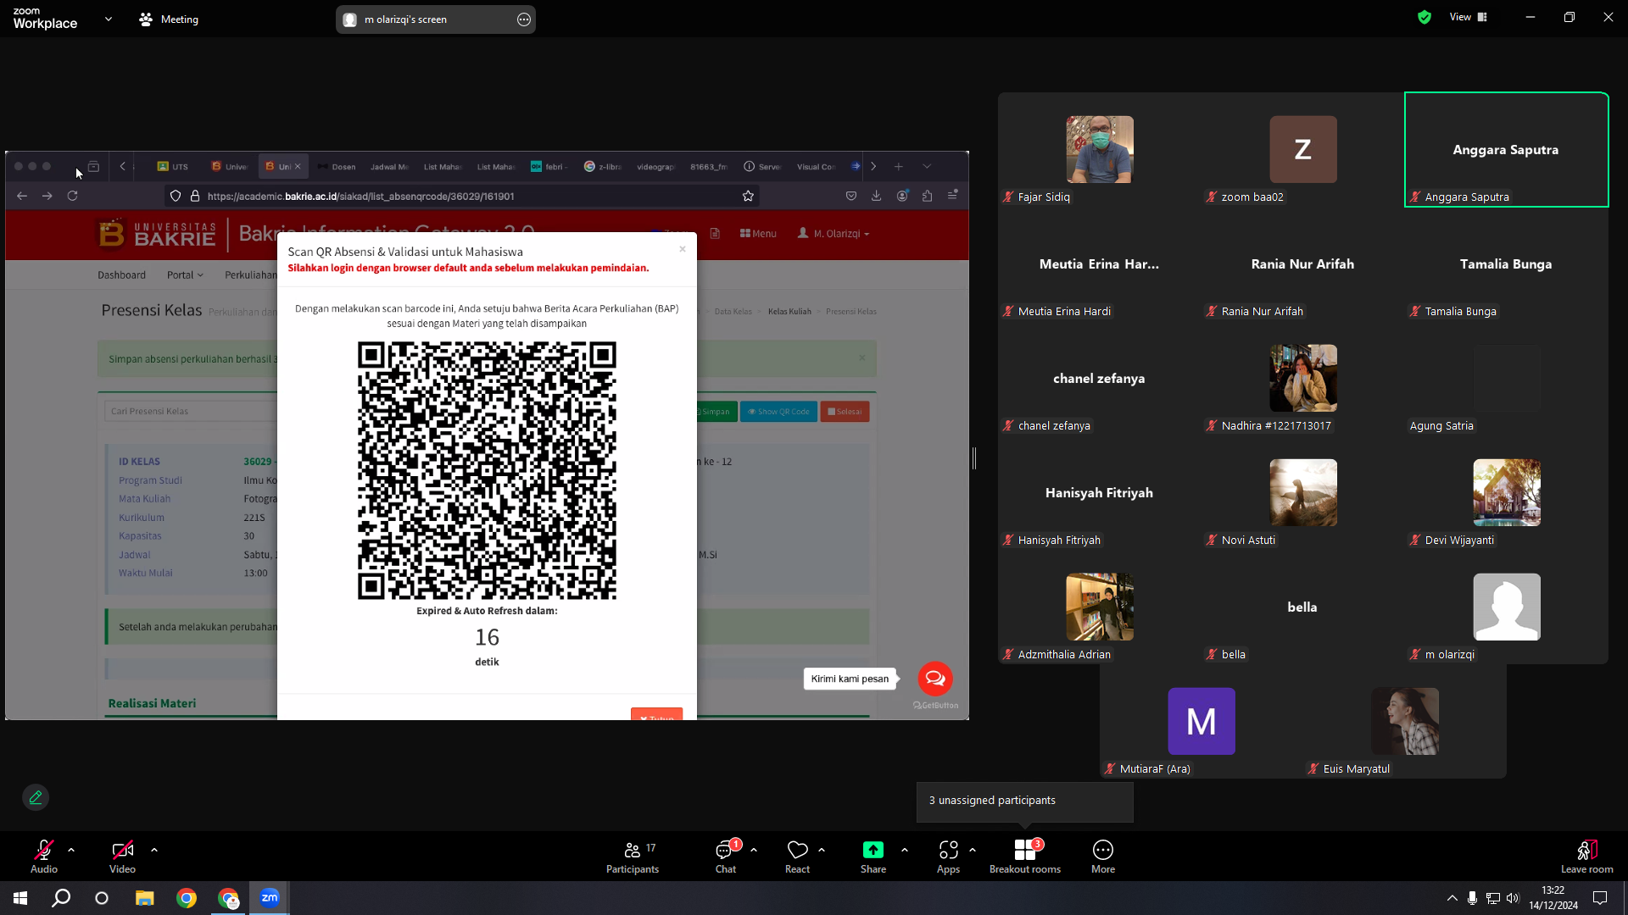Click the red Selesai button

[845, 412]
